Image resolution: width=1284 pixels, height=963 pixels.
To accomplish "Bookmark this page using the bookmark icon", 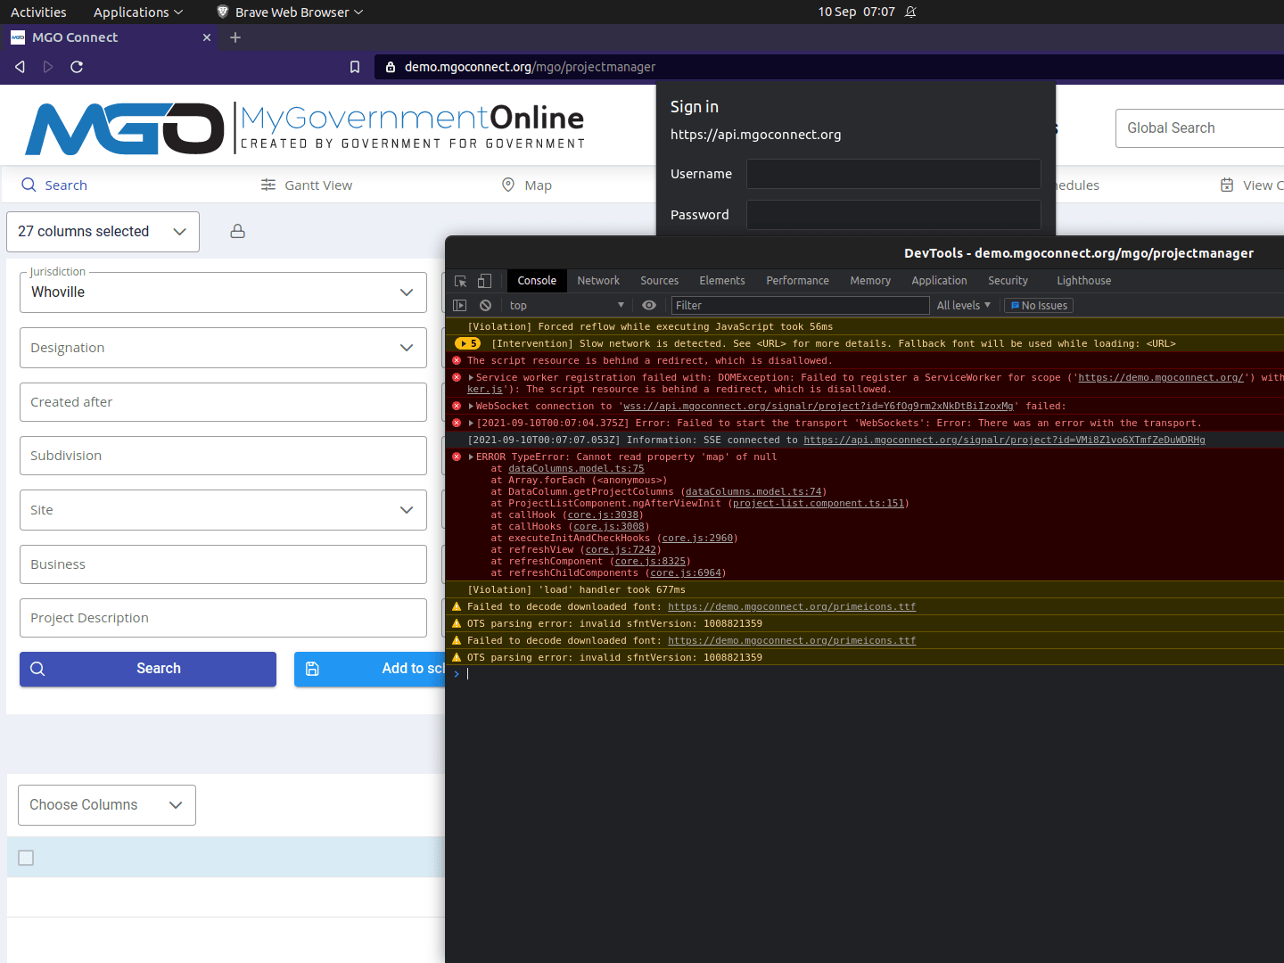I will point(355,67).
